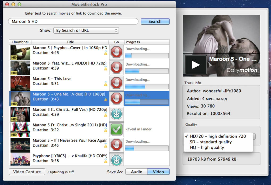Open thumbnail of Maroon 5 - One Mo...Video) [HD 1080p]
Screen dimensions: 271x185
(20, 99)
